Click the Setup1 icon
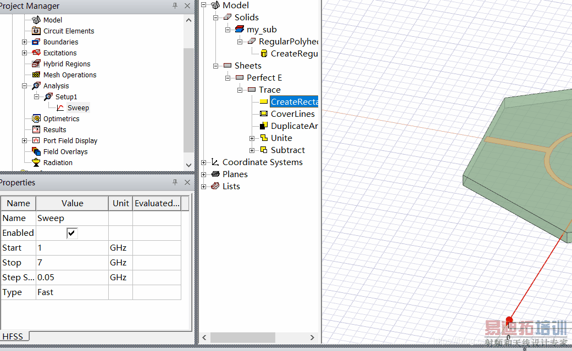This screenshot has width=572, height=351. coord(48,97)
